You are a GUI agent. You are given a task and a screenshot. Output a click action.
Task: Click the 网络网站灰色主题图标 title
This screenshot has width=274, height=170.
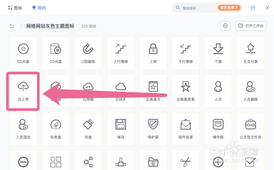tap(50, 26)
